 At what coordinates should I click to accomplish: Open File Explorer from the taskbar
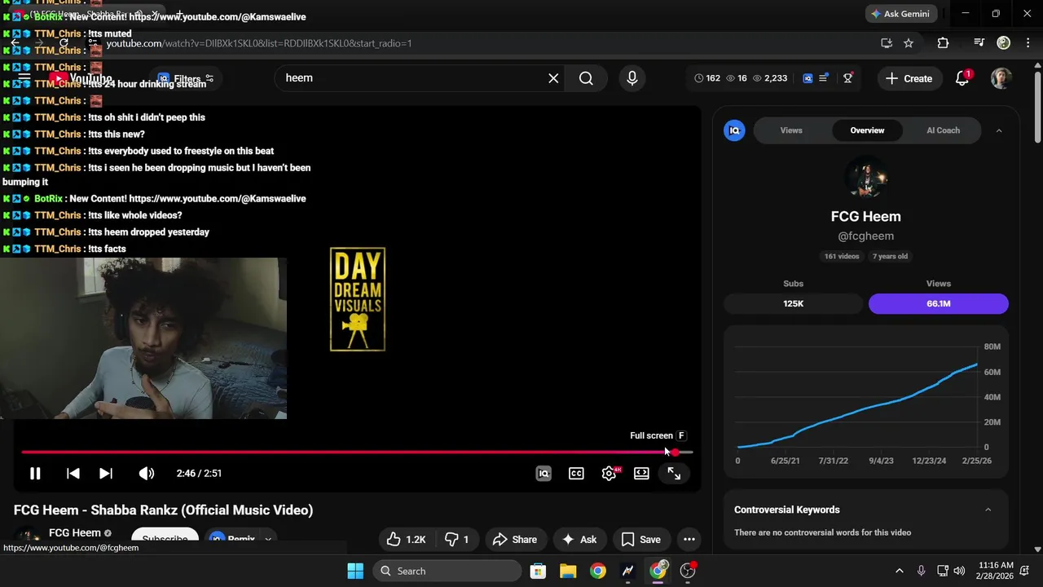568,571
